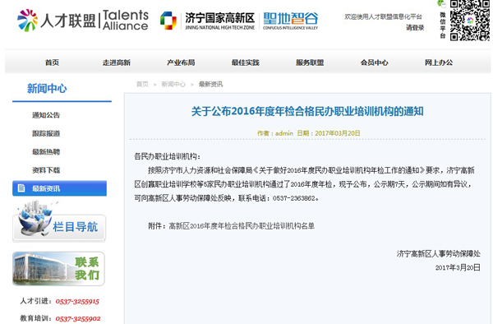The image size is (493, 324).
Task: Click the 人才引进 phone number 0537-3255915
Action: coord(77,301)
